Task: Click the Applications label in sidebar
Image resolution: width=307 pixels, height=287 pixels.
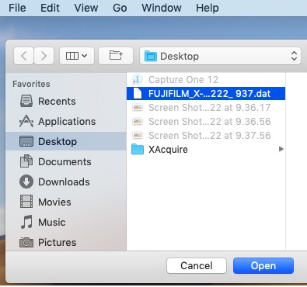Action: click(67, 122)
